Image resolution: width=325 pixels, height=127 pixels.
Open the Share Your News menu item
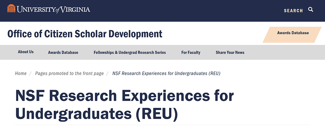coord(230,52)
